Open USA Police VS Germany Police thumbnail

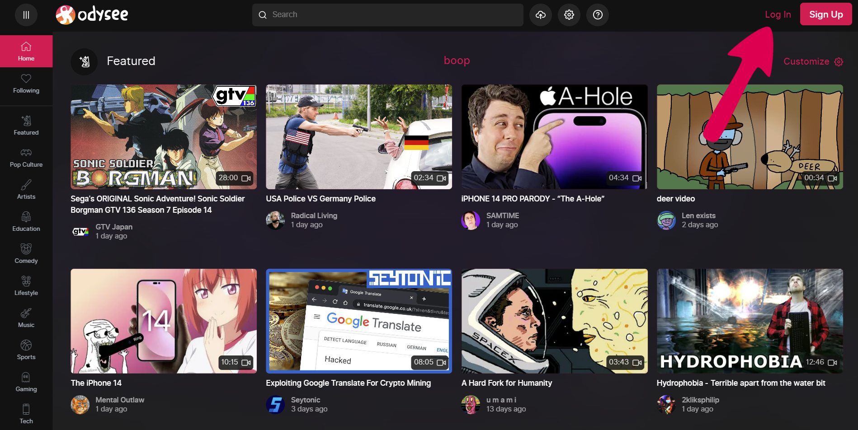[x=359, y=137]
